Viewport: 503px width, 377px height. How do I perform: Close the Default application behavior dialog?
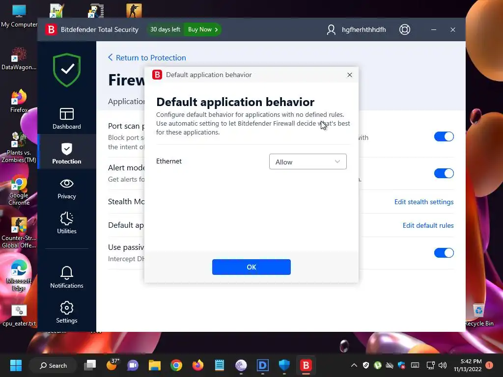[x=350, y=75]
